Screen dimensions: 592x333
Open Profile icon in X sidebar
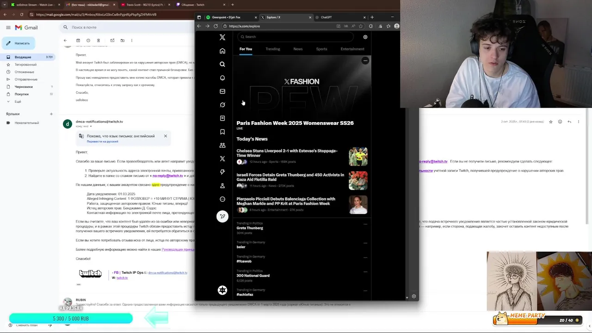(x=222, y=185)
